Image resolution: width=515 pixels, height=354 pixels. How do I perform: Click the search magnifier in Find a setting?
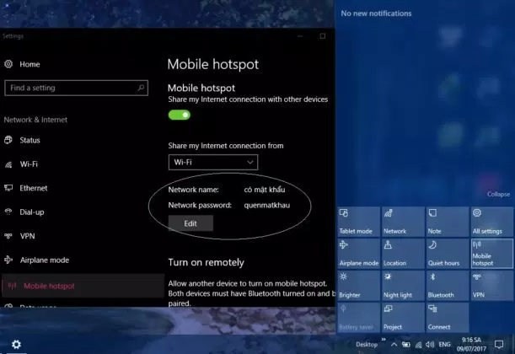[x=142, y=88]
